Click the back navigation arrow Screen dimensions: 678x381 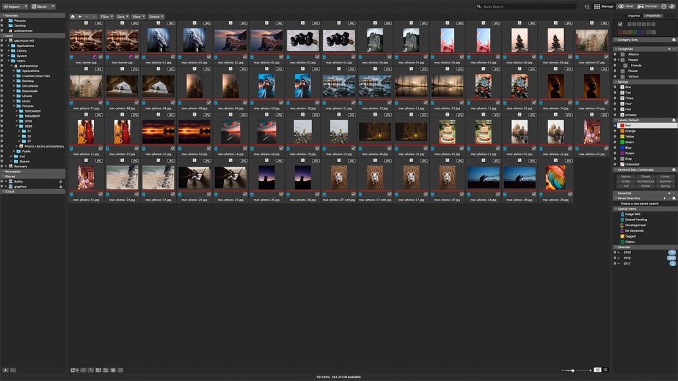pos(80,17)
